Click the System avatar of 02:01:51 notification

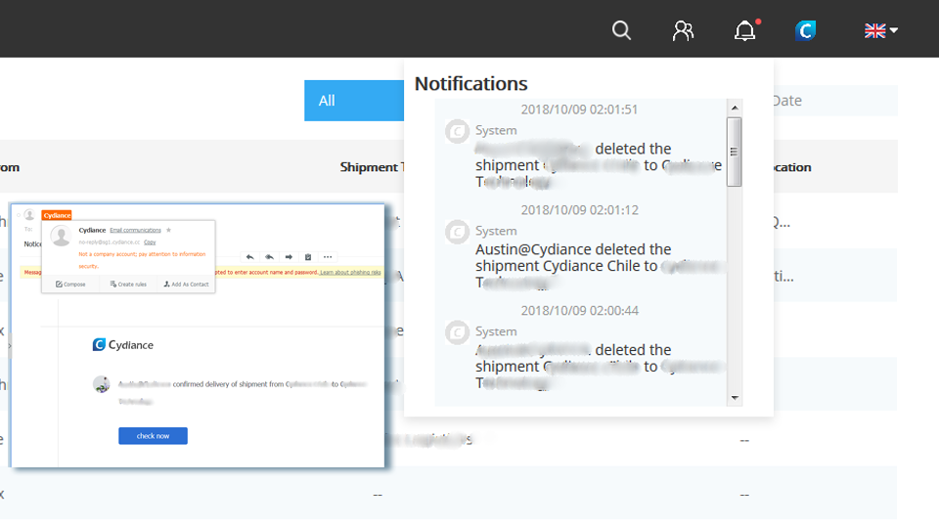(457, 131)
